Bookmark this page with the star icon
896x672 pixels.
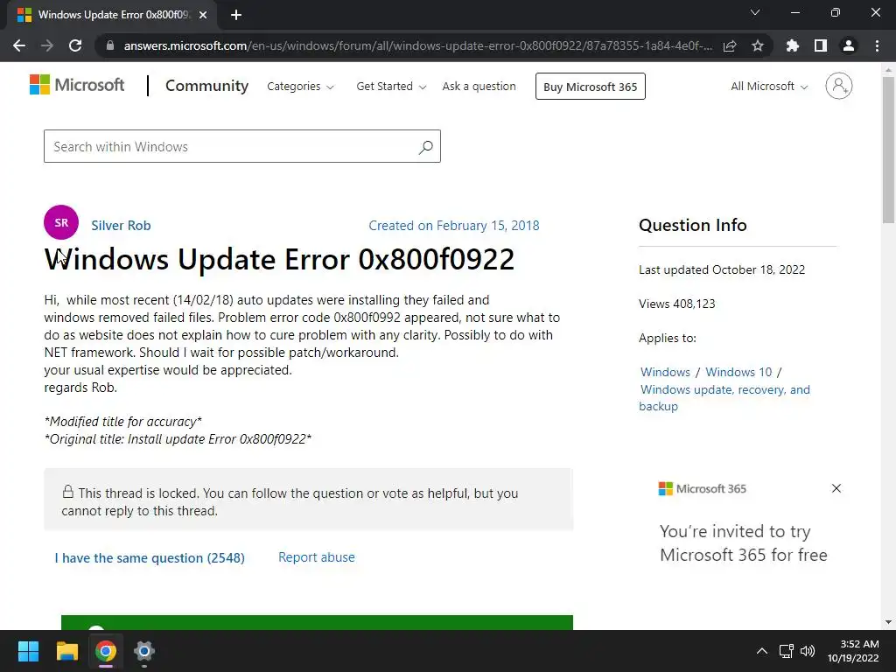(758, 45)
